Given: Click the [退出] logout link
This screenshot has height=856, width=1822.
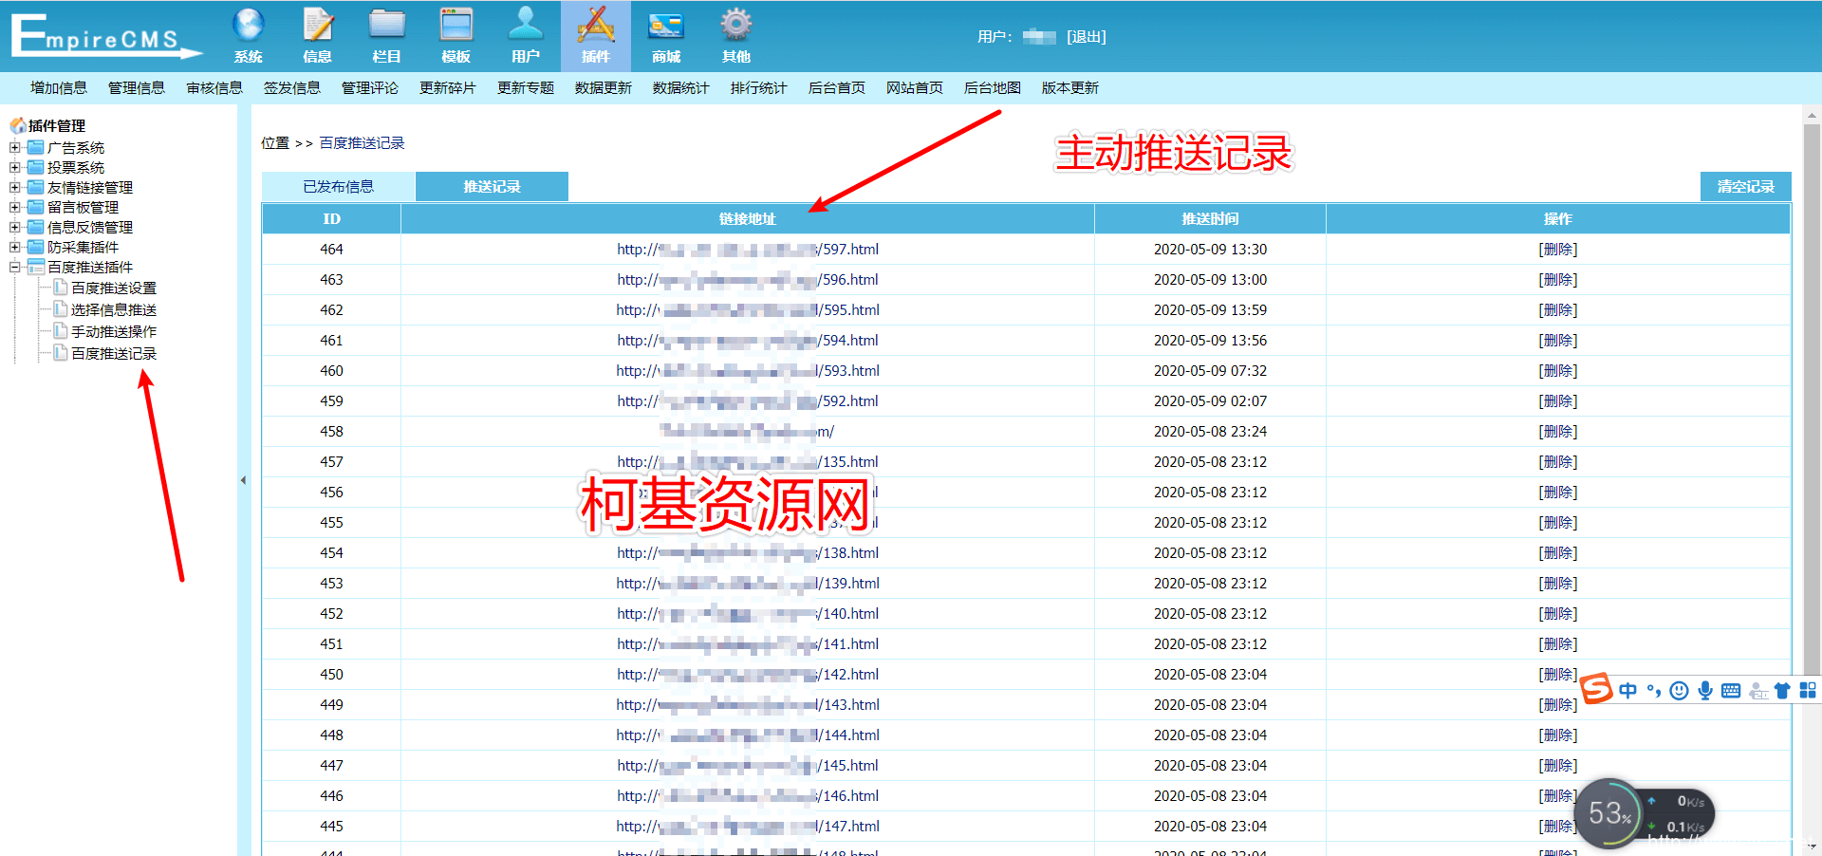Looking at the screenshot, I should tap(1087, 36).
